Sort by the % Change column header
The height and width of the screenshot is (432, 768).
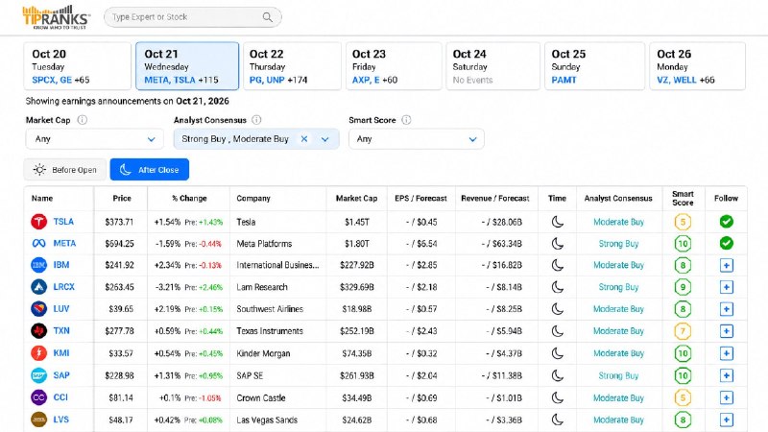click(x=189, y=199)
